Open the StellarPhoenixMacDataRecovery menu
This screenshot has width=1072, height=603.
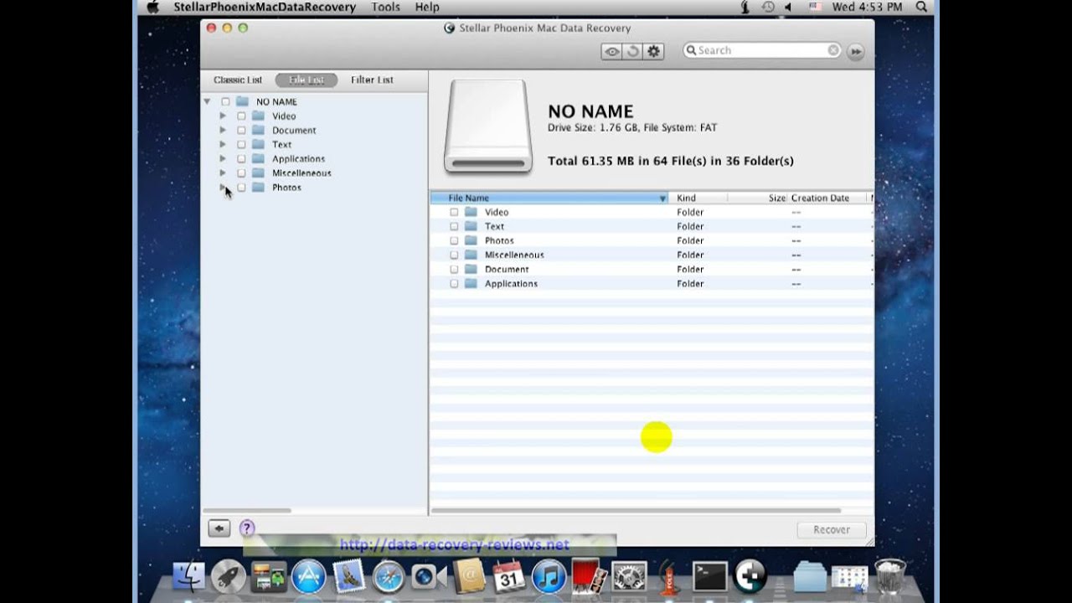265,7
